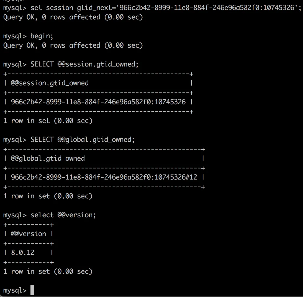Click the 'SELECT @@session.gtid_owned;' query line
The image size is (303, 297).
point(84,64)
